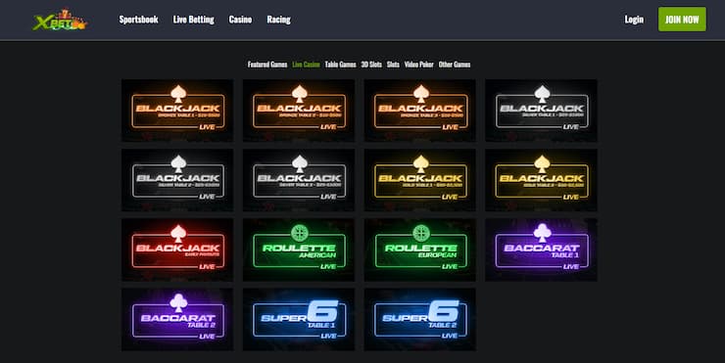
Task: View the Other Games tab
Action: pos(455,65)
